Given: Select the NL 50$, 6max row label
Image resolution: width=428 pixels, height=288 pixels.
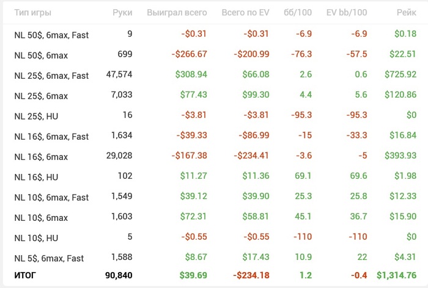Looking at the screenshot, I should tap(41, 56).
